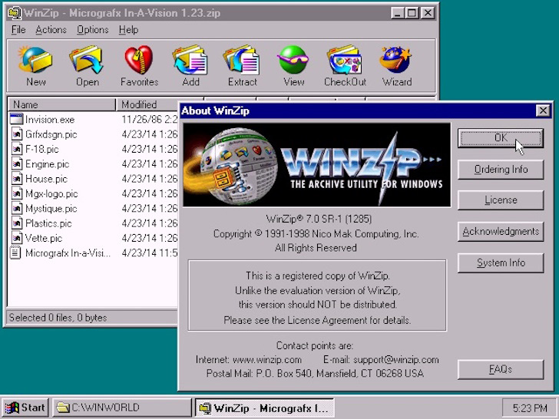The width and height of the screenshot is (559, 419).
Task: Select Invision.exe in the file list
Action: [50, 120]
